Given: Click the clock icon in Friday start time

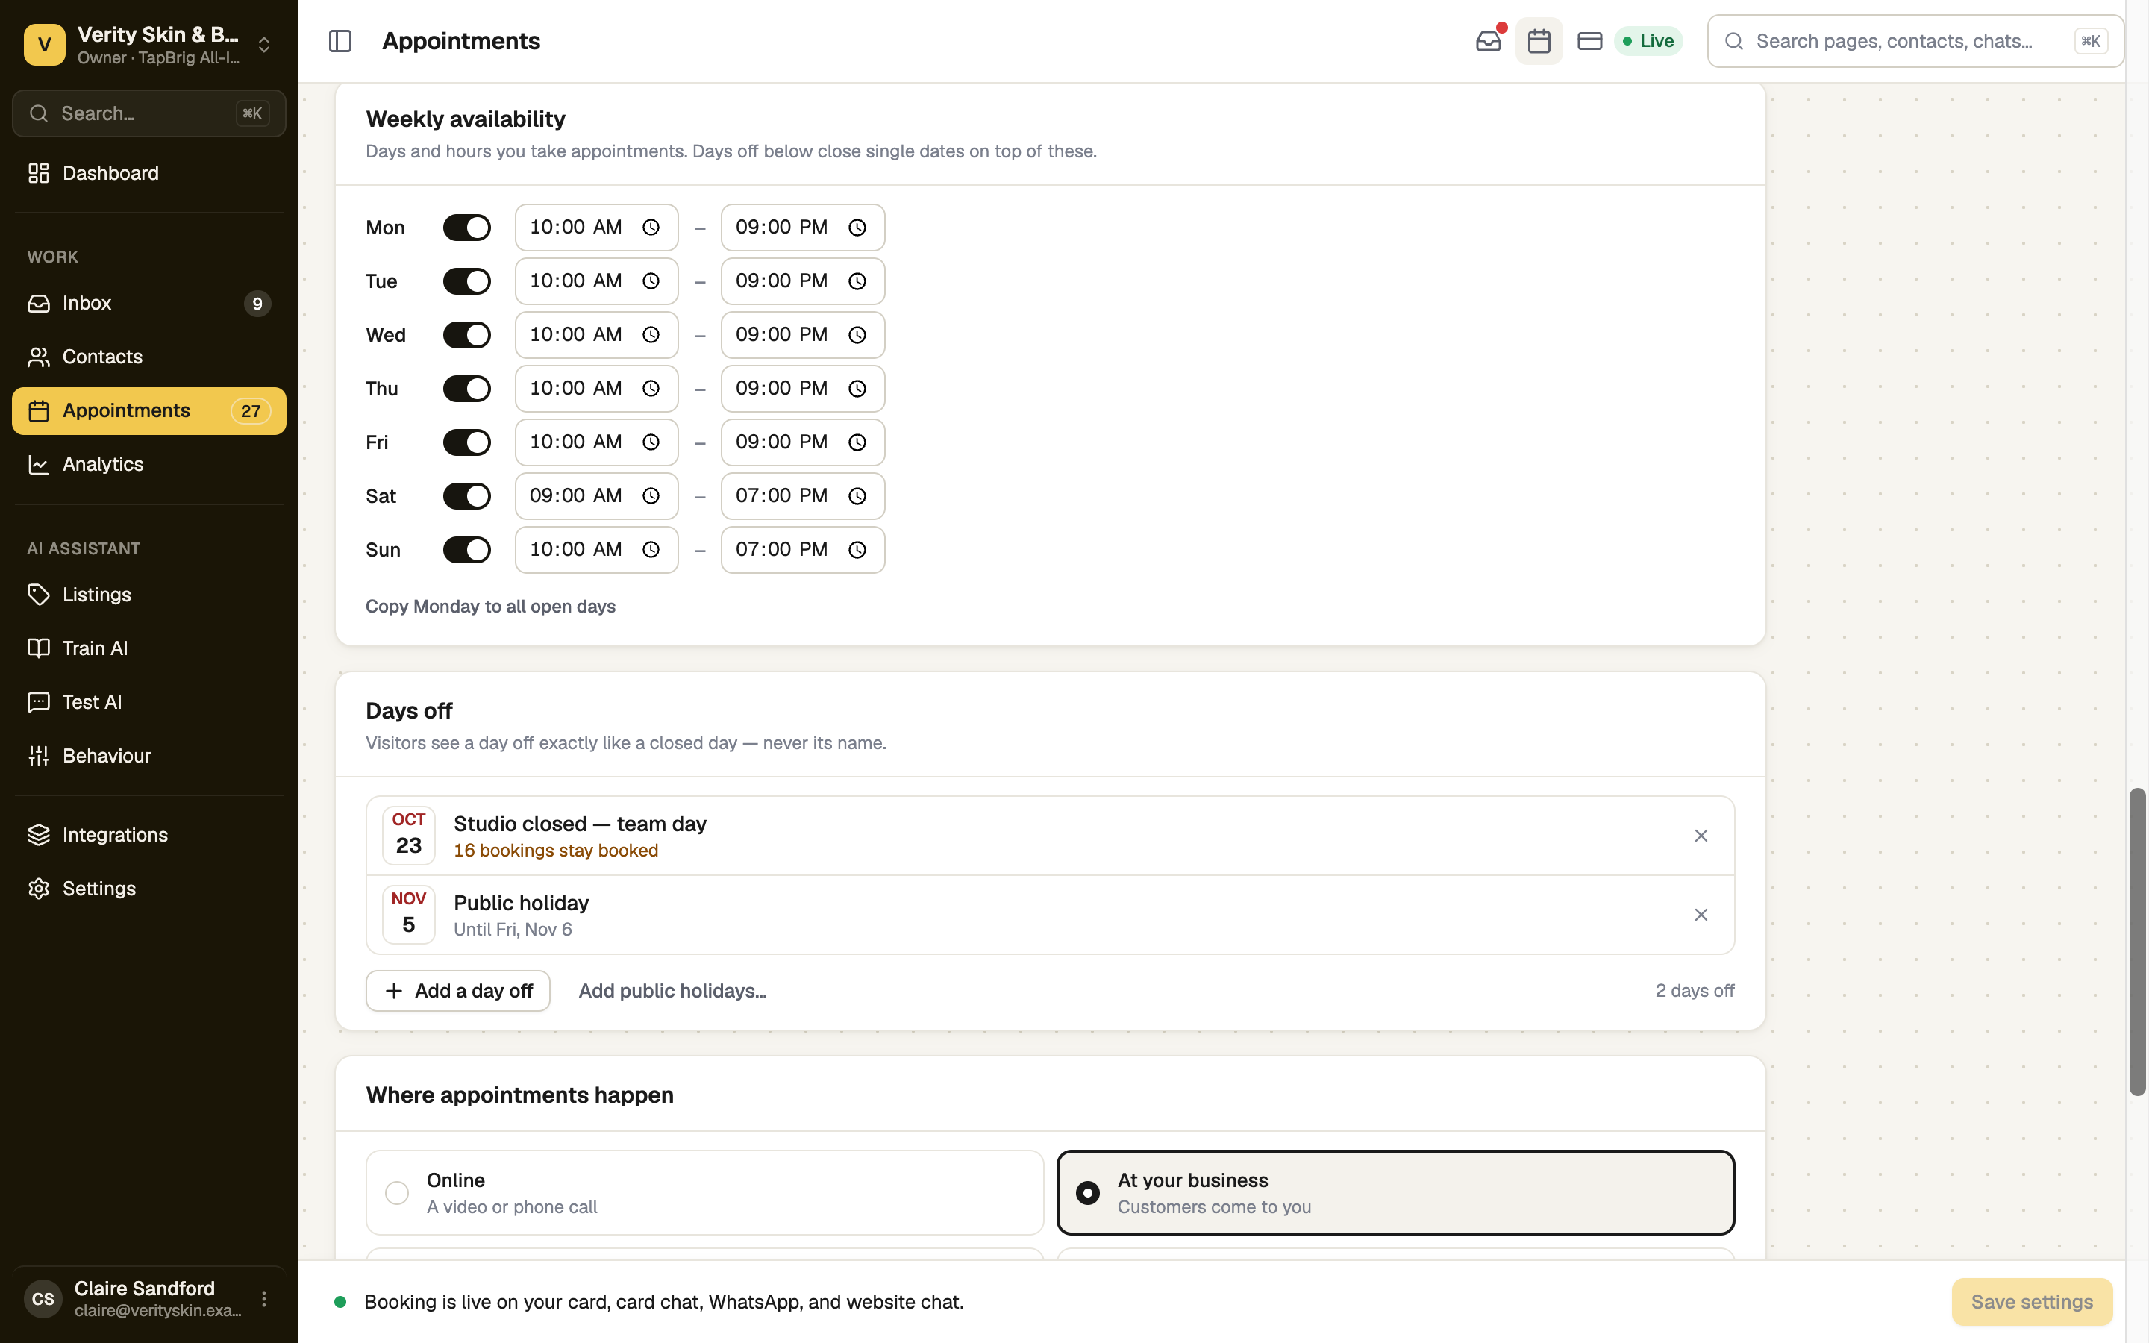Looking at the screenshot, I should (x=651, y=442).
